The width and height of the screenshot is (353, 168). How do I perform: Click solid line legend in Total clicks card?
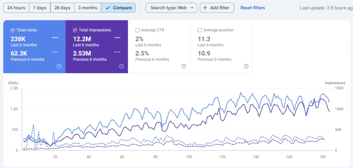pyautogui.click(x=55, y=37)
